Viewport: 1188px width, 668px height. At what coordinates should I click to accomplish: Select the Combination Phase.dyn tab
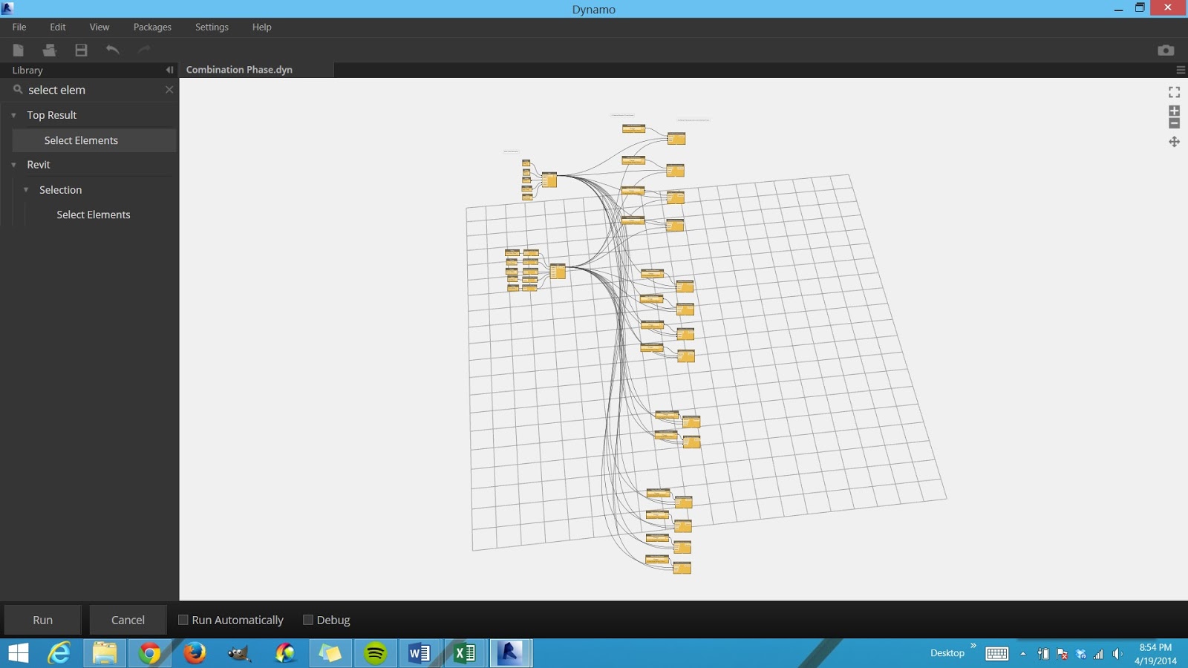[x=238, y=69]
